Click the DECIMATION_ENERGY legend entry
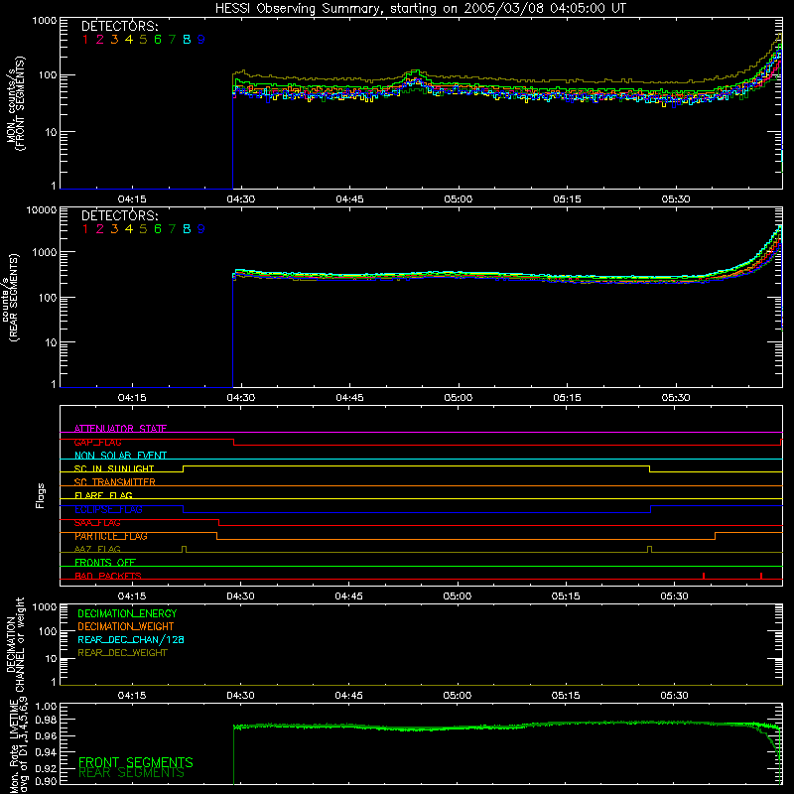The image size is (794, 794). coord(127,613)
